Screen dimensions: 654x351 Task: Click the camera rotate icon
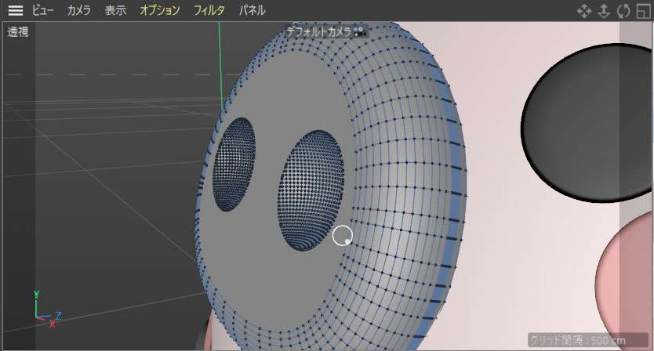(x=623, y=11)
